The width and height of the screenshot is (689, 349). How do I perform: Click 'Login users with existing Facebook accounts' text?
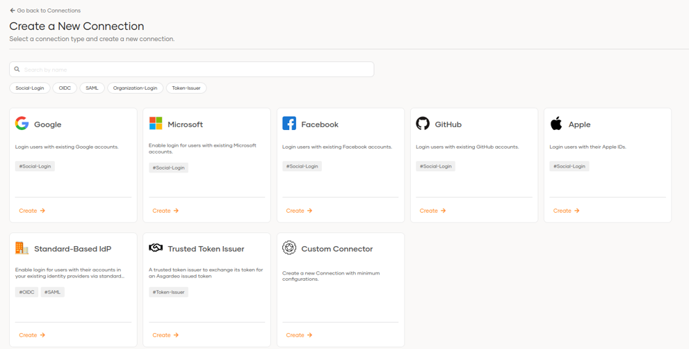click(337, 147)
